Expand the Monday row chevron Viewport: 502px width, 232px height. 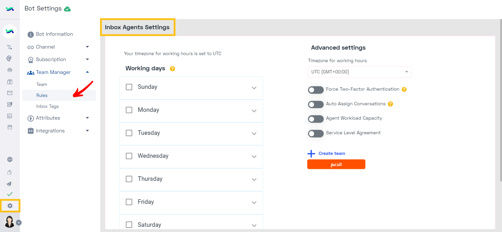tap(254, 111)
